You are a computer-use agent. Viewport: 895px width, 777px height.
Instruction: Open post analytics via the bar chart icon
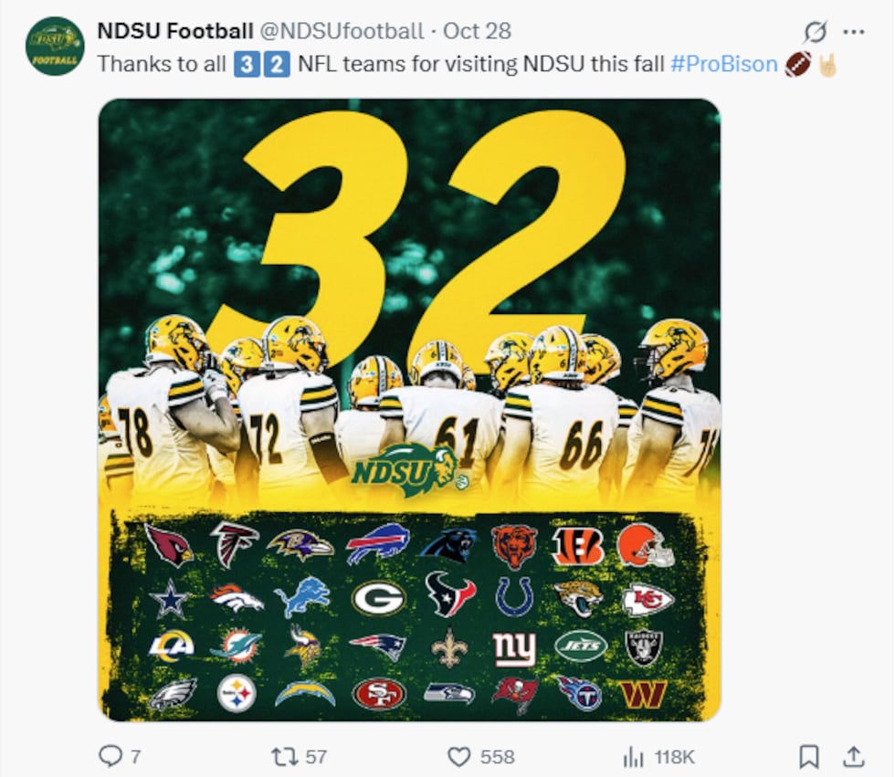point(633,756)
